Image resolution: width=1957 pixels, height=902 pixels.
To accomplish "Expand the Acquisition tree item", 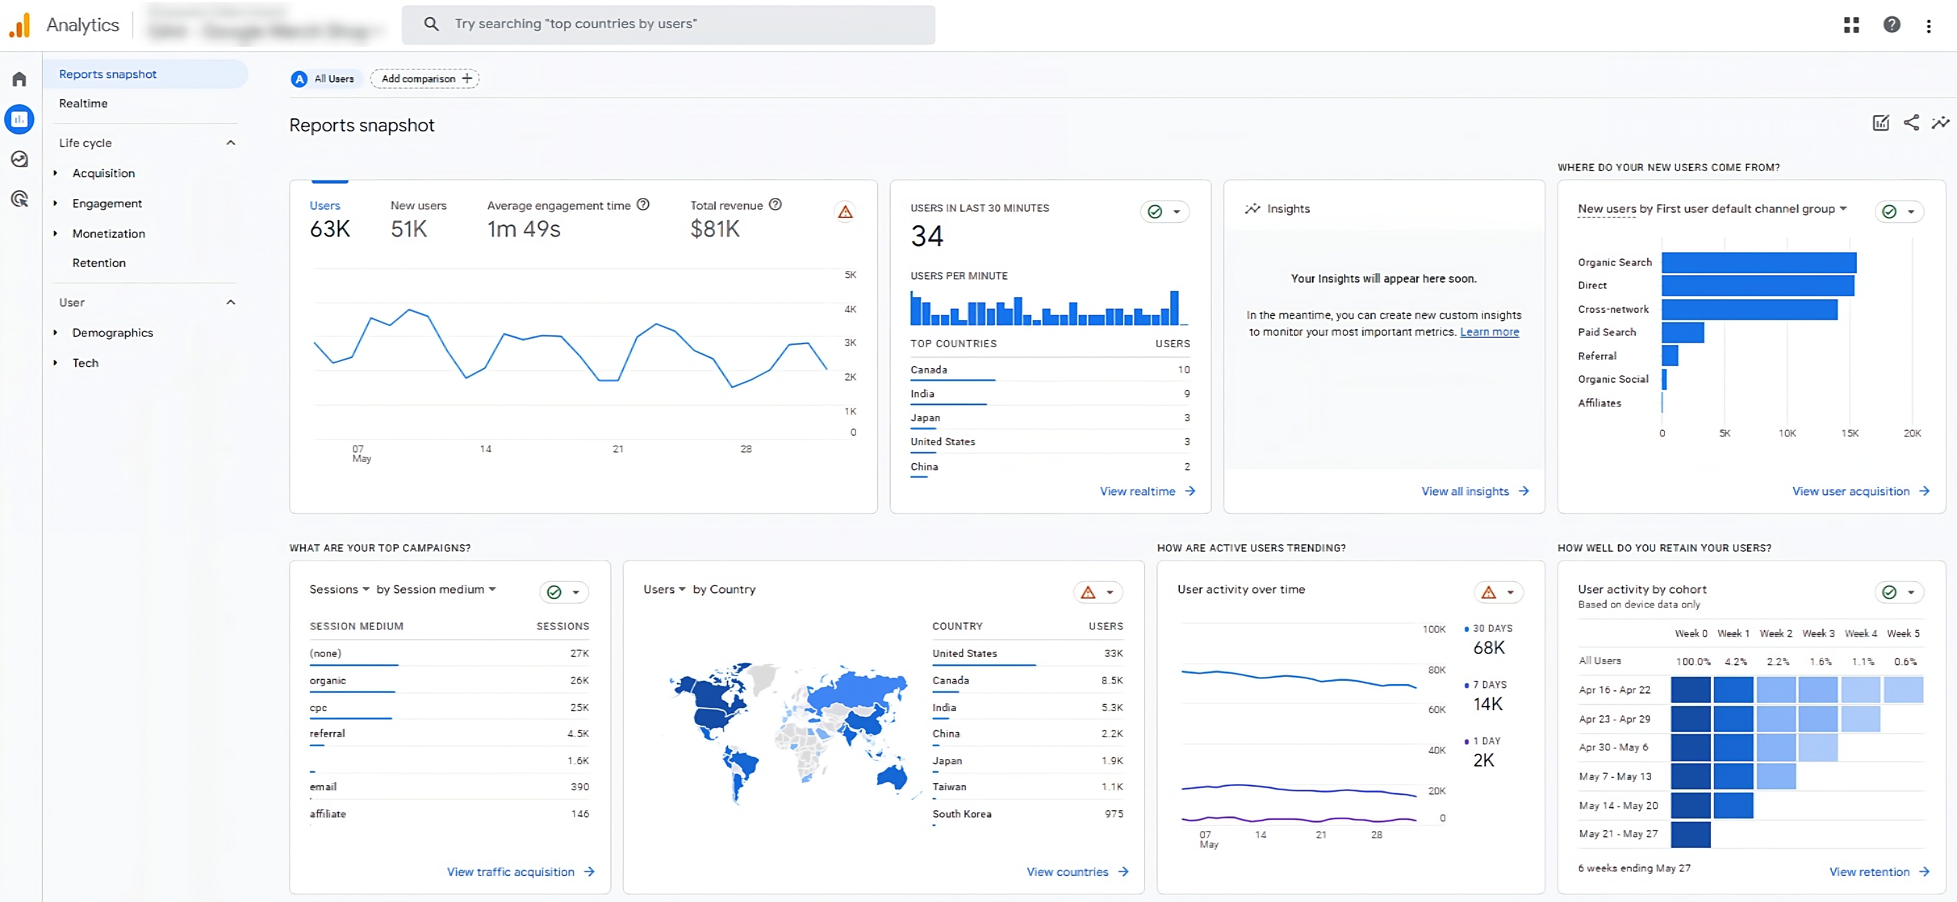I will point(55,173).
